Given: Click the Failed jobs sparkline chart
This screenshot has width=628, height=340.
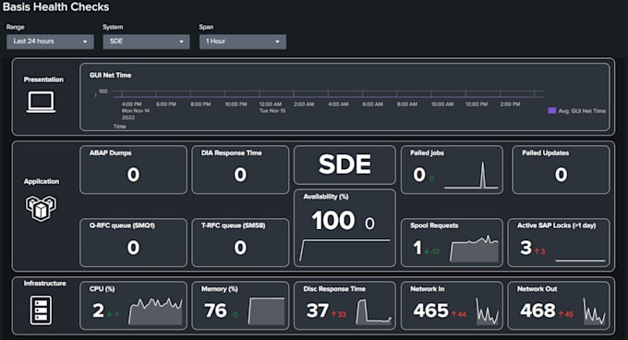Looking at the screenshot, I should click(471, 175).
